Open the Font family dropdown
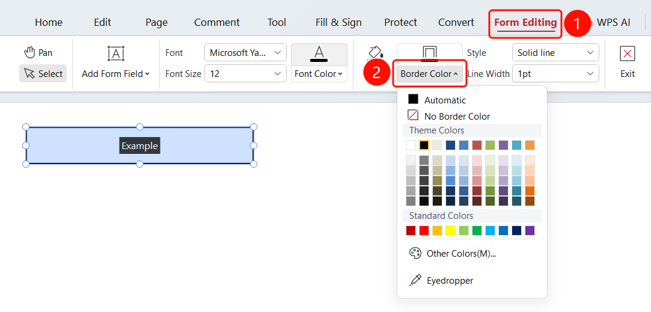The image size is (651, 312). (245, 52)
